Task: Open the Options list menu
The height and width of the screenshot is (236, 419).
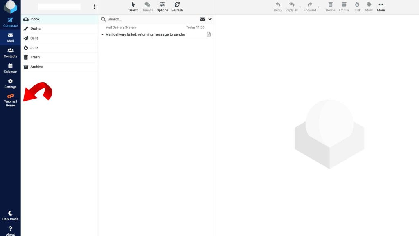Action: (x=162, y=7)
